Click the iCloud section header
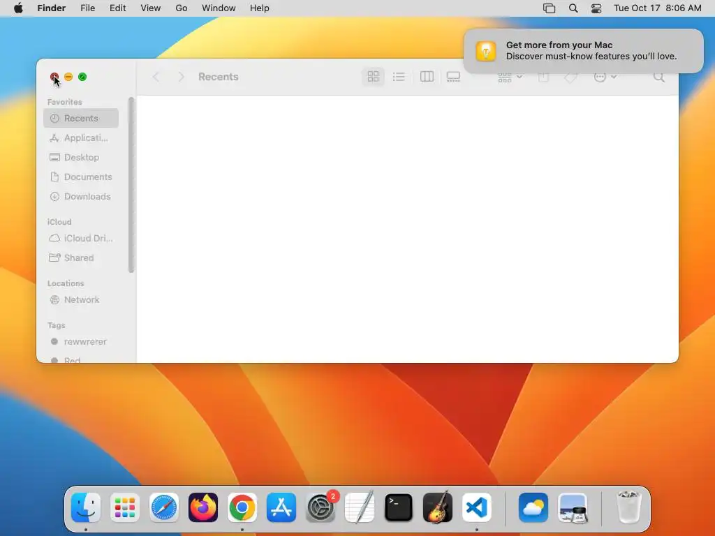Image resolution: width=715 pixels, height=536 pixels. tap(59, 221)
